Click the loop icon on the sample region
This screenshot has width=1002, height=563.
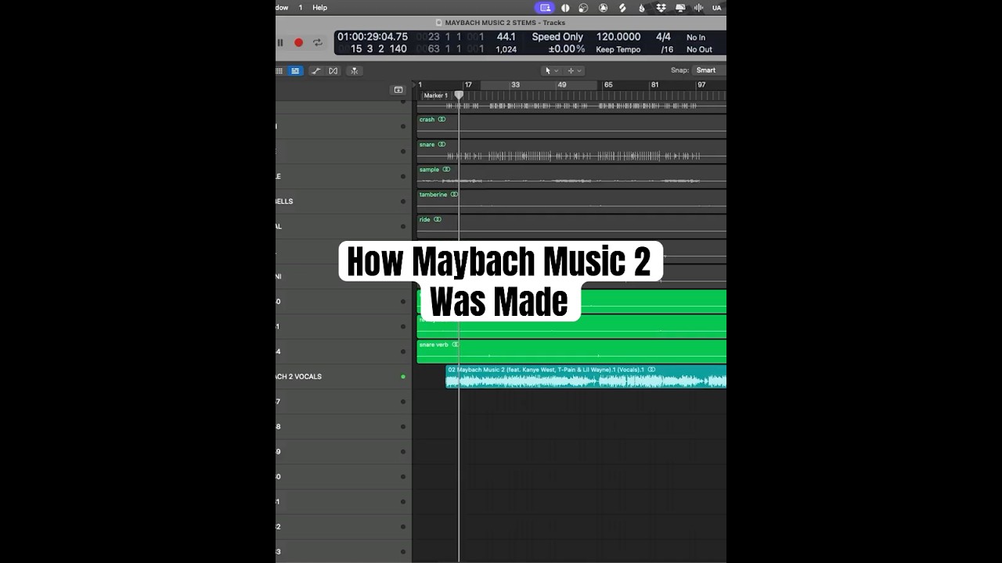[446, 170]
